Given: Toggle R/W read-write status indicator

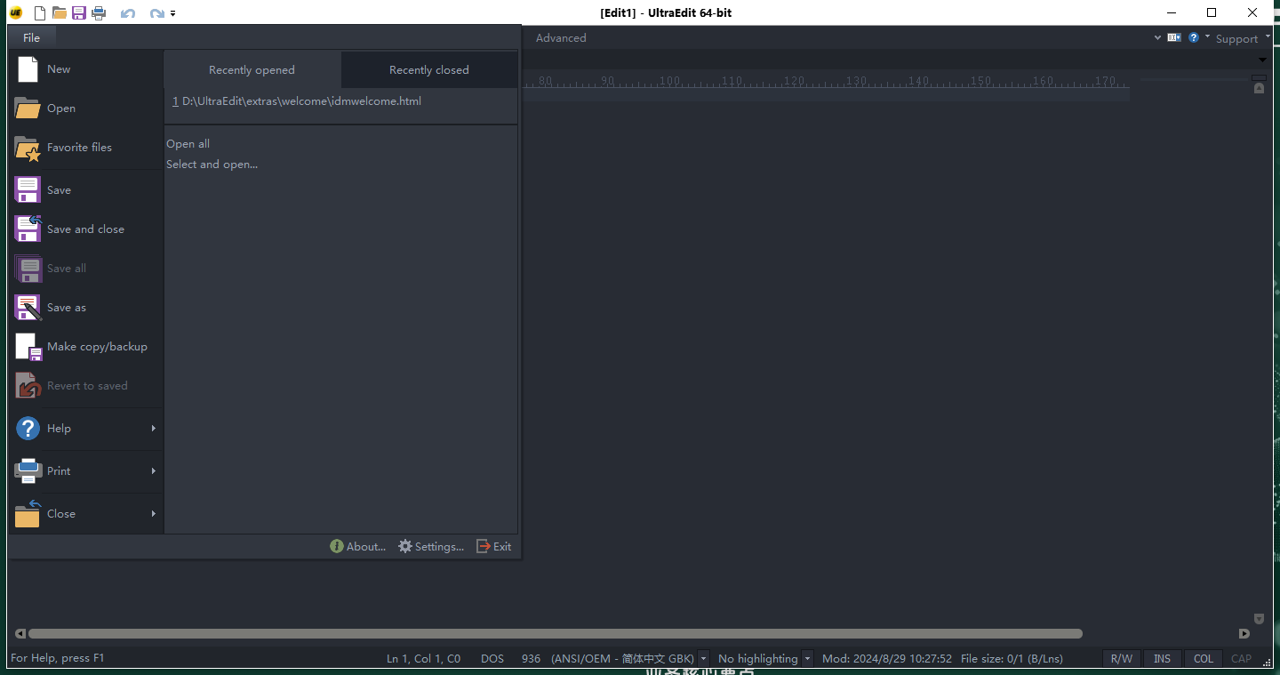Looking at the screenshot, I should (1121, 659).
